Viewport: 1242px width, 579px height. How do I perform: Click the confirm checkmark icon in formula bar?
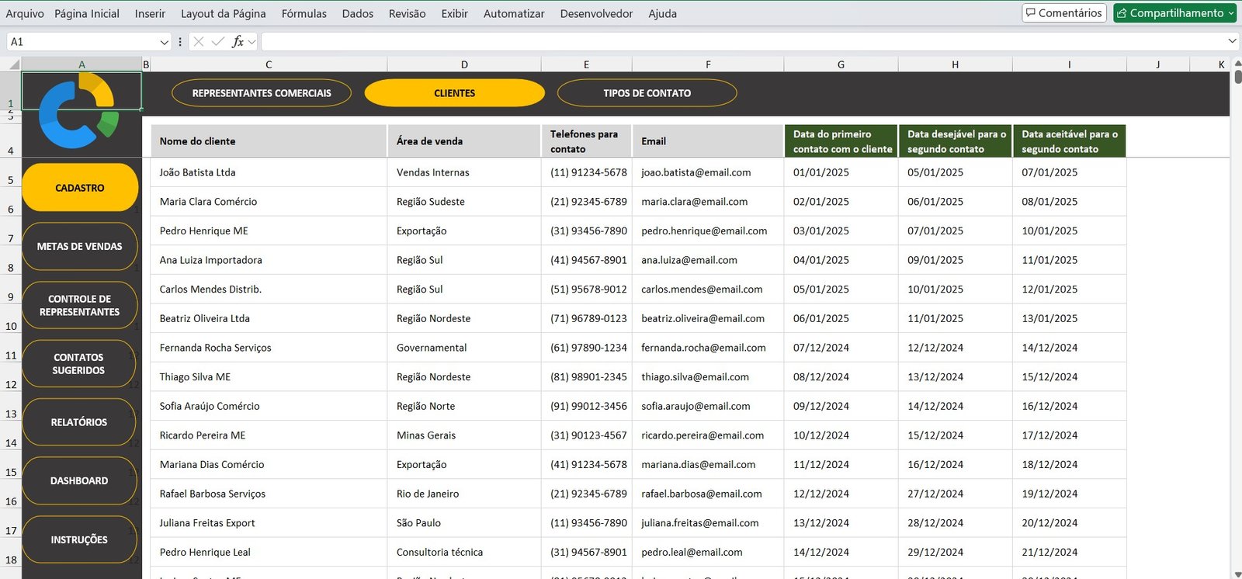218,42
